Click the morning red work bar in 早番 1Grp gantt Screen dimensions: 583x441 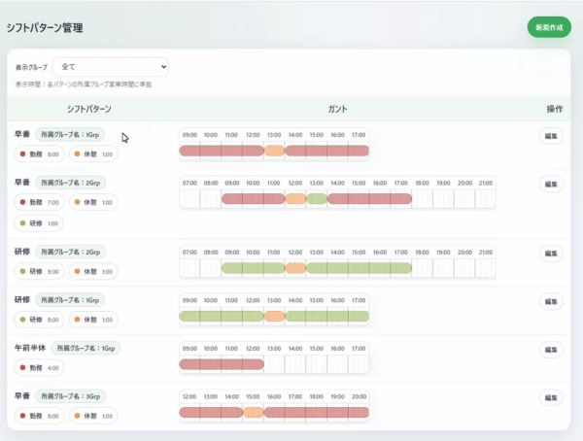[222, 151]
